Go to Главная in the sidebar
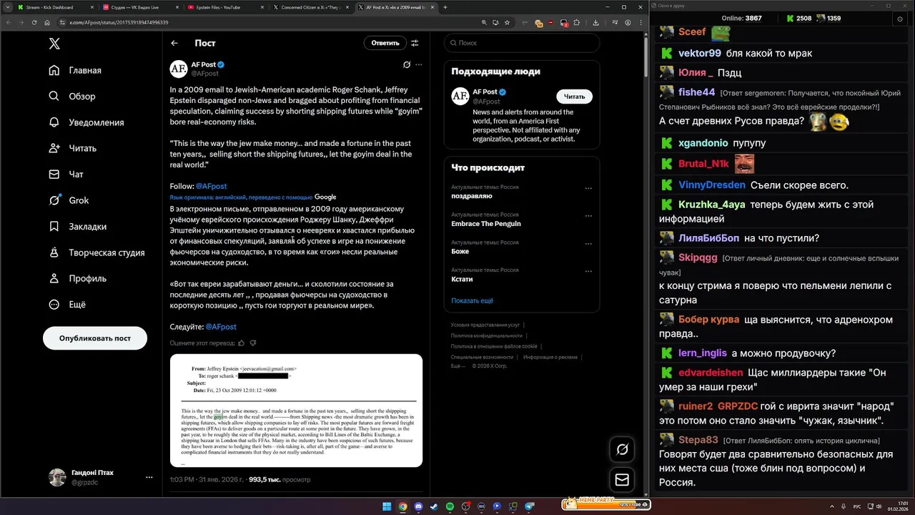The height and width of the screenshot is (515, 915). (75, 70)
